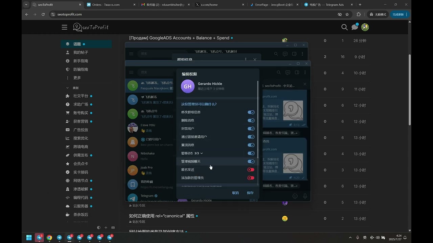Click Windows Start button on taskbar
Image resolution: width=433 pixels, height=243 pixels.
point(29,238)
